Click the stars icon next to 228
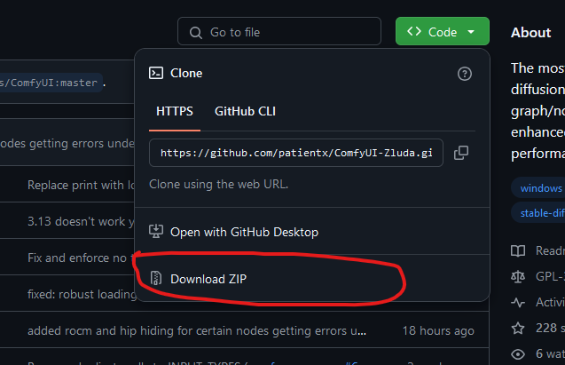565x365 pixels. tap(518, 329)
